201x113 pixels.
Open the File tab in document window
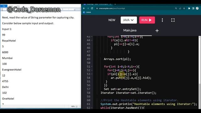point(4,6)
